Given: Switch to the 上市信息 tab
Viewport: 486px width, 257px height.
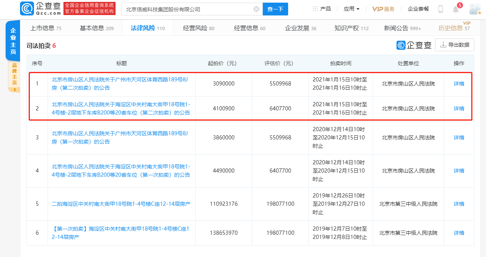Looking at the screenshot, I should click(x=46, y=28).
